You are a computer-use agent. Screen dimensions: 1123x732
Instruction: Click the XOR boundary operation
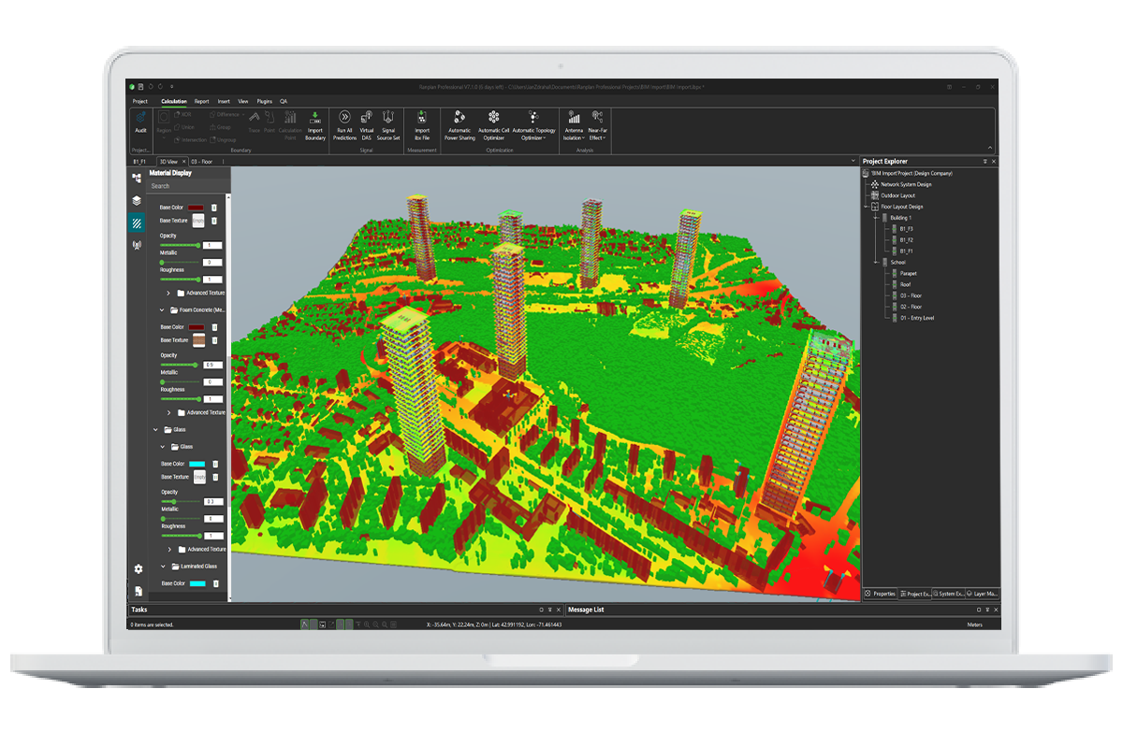click(182, 114)
